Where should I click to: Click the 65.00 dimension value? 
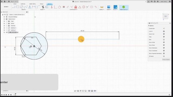point(82,31)
